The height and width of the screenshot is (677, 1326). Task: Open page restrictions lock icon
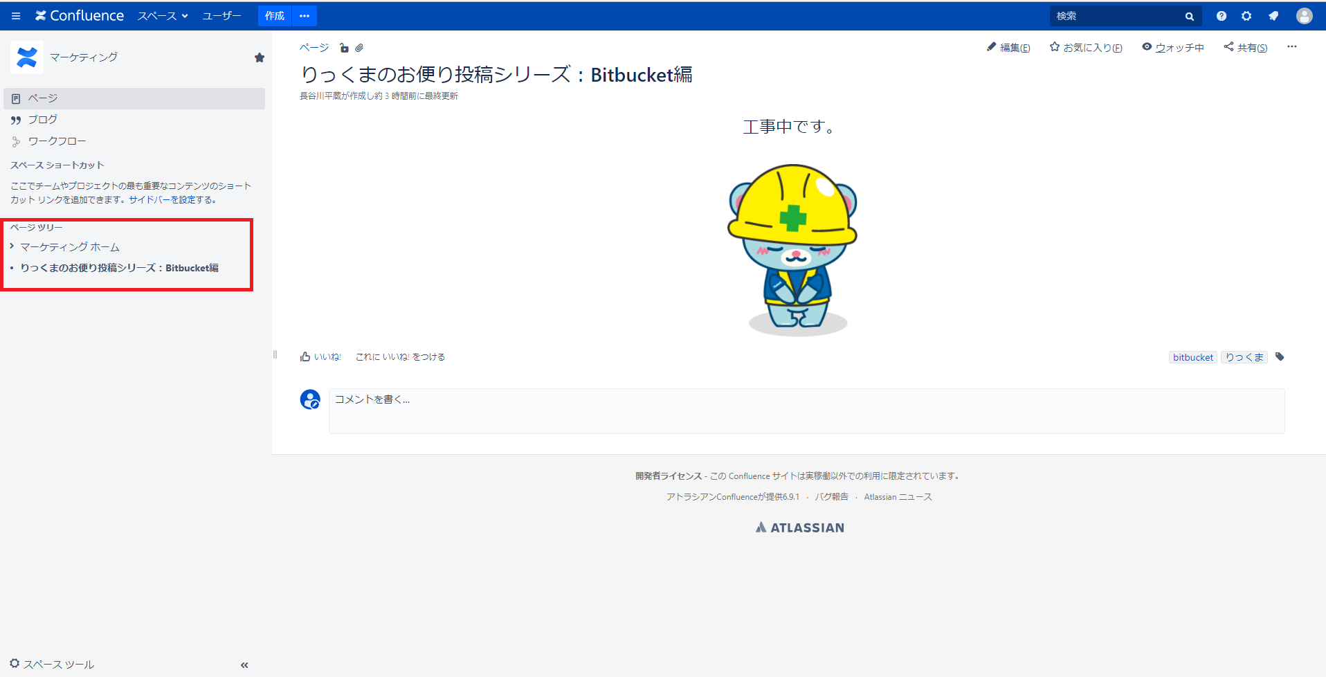[x=344, y=48]
